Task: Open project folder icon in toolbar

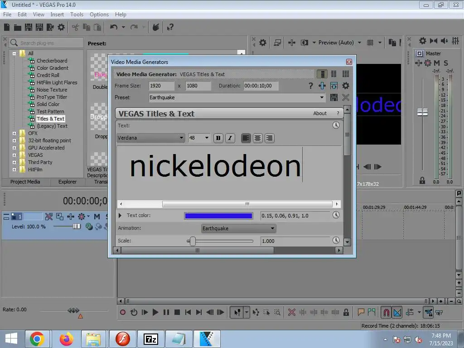Action: (x=18, y=28)
